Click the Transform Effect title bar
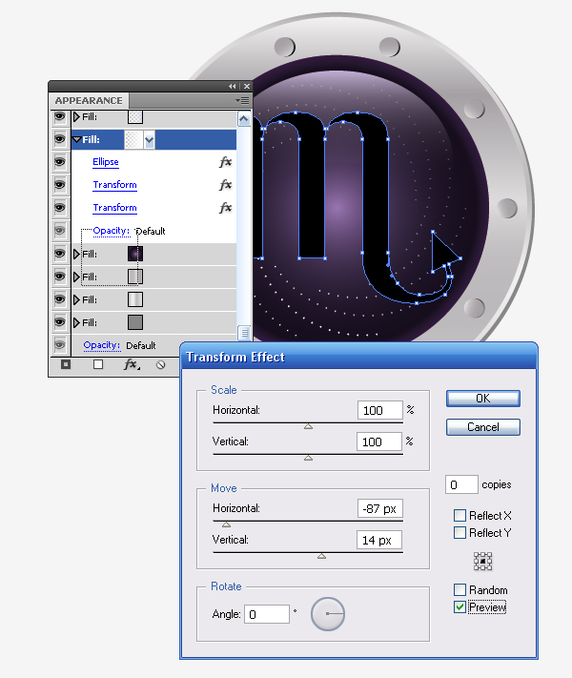The height and width of the screenshot is (678, 572). (358, 357)
